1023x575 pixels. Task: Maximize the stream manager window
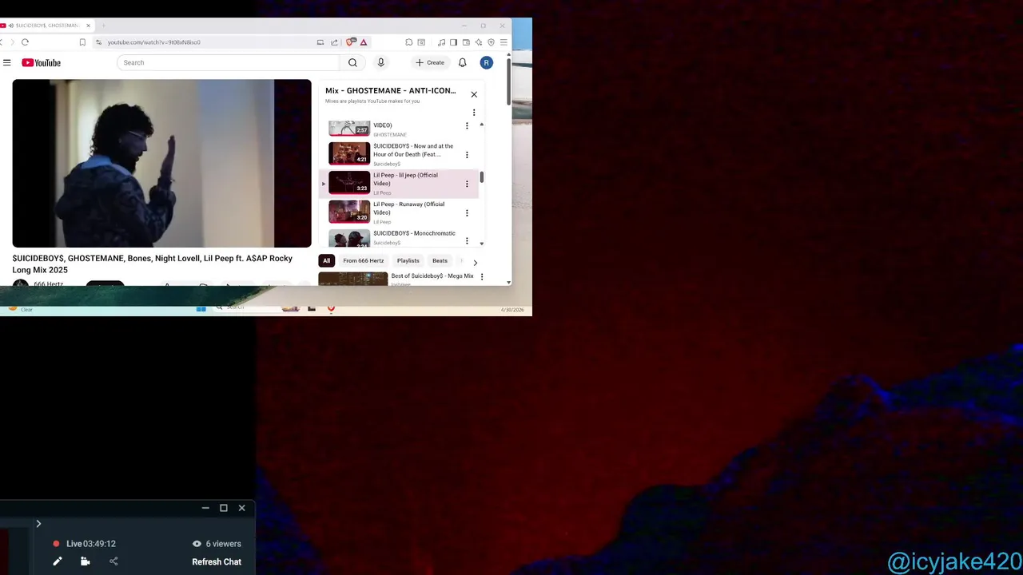224,508
